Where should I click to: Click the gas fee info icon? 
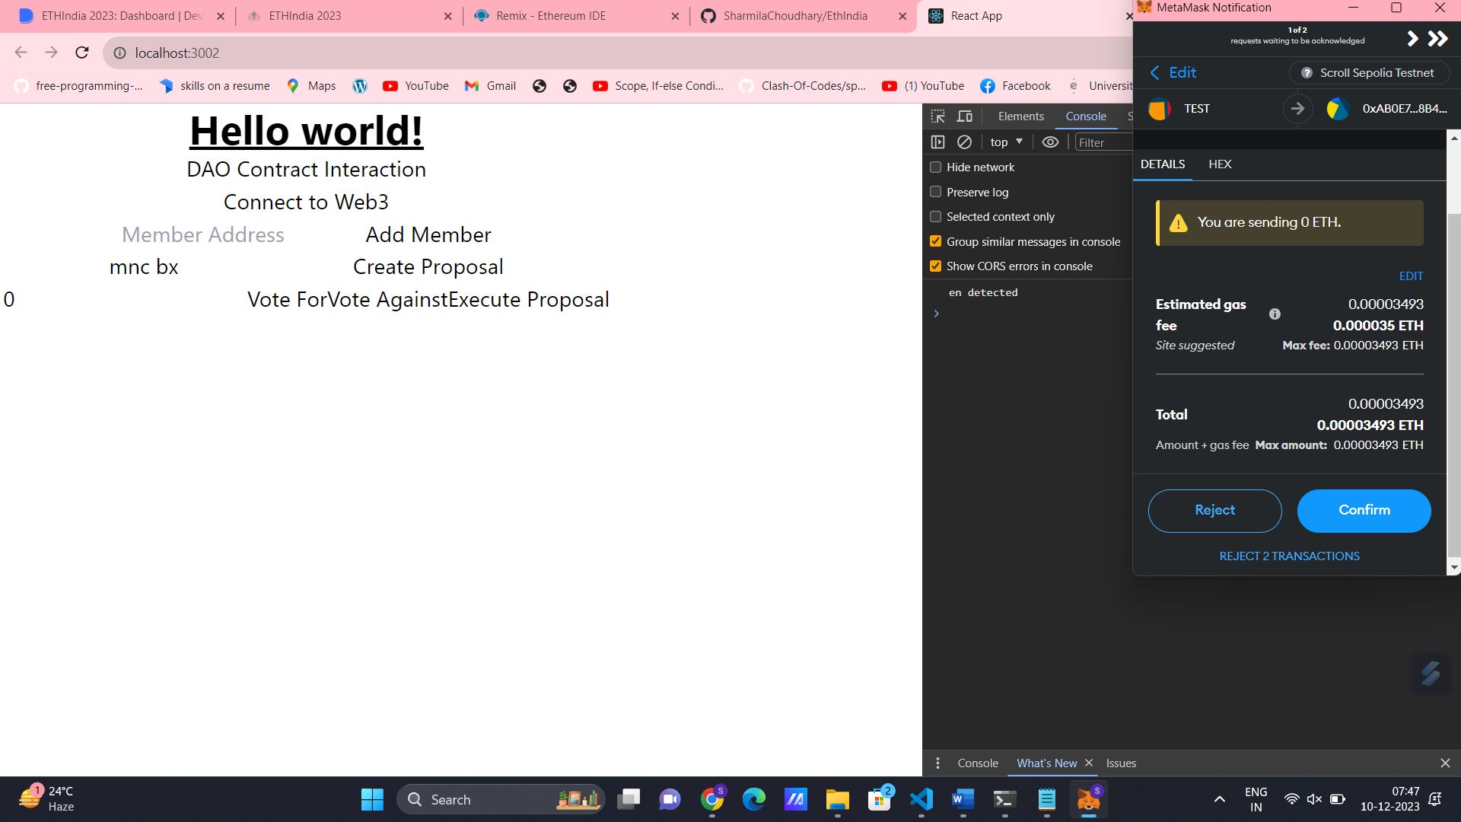1275,314
